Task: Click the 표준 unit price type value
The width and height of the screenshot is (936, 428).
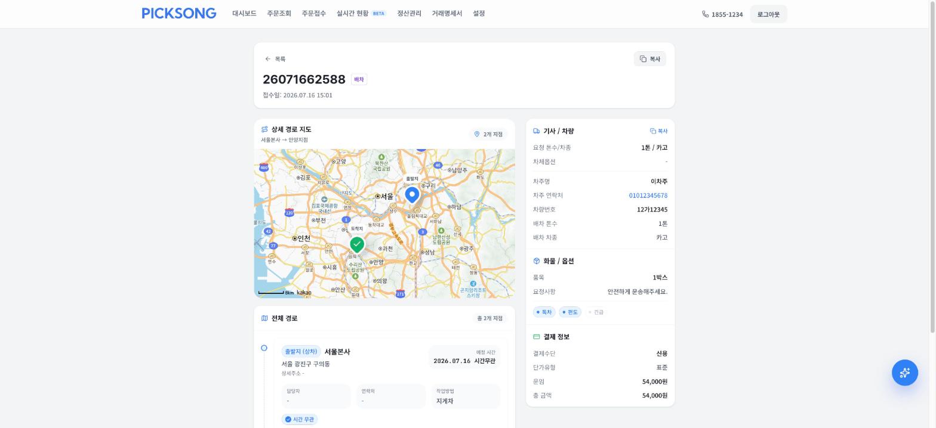Action: tap(662, 368)
